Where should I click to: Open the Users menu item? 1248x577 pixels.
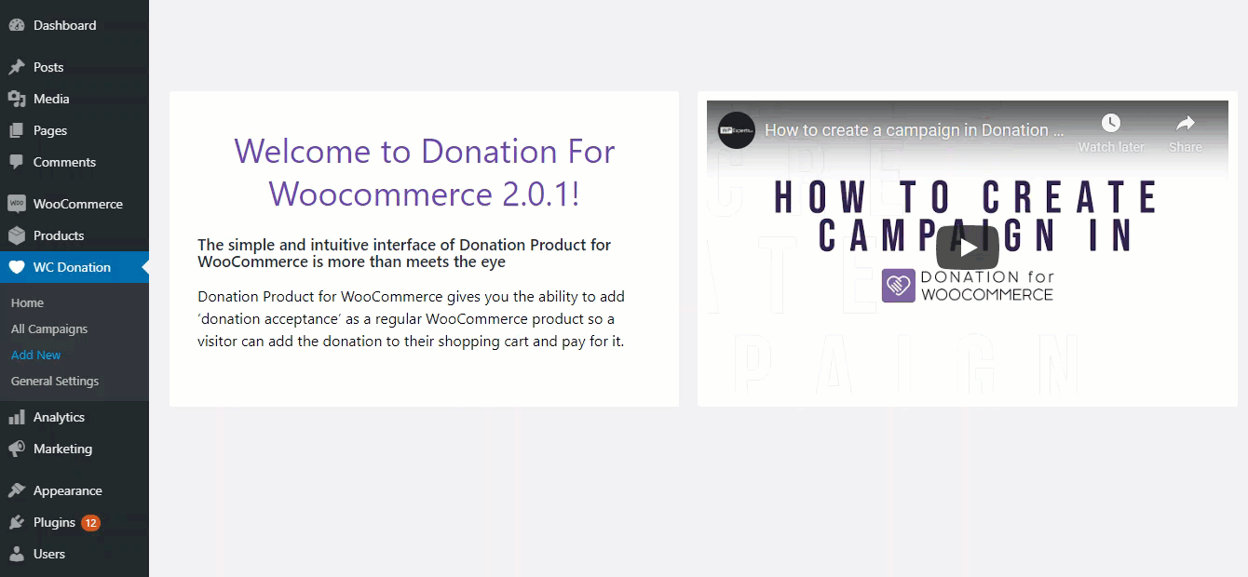(75, 554)
